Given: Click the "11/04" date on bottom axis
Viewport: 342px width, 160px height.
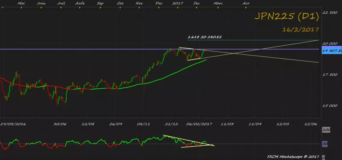Looking at the screenshot, I should coord(255,124).
